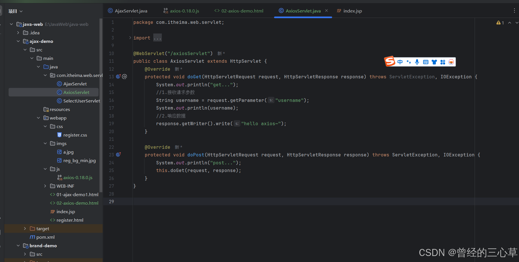
Task: Open reg_bg_min.jpg image file
Action: click(x=76, y=160)
